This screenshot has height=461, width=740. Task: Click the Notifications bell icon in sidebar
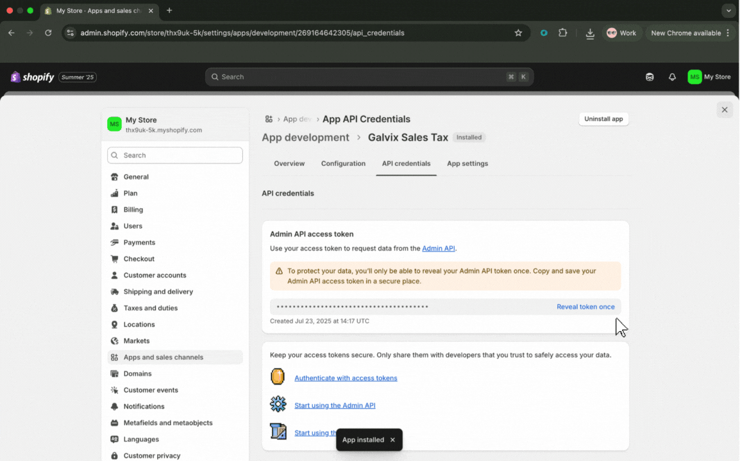(x=114, y=407)
